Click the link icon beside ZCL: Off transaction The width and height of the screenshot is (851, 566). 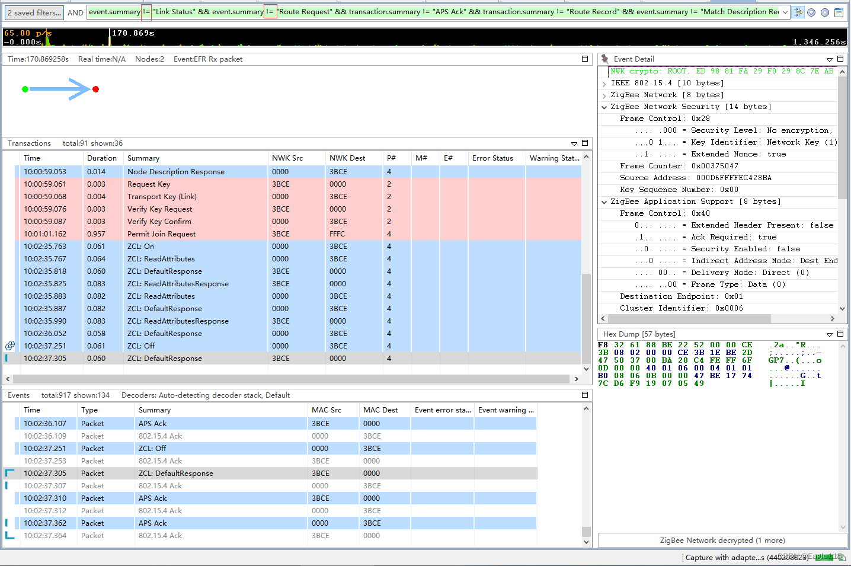pyautogui.click(x=10, y=346)
